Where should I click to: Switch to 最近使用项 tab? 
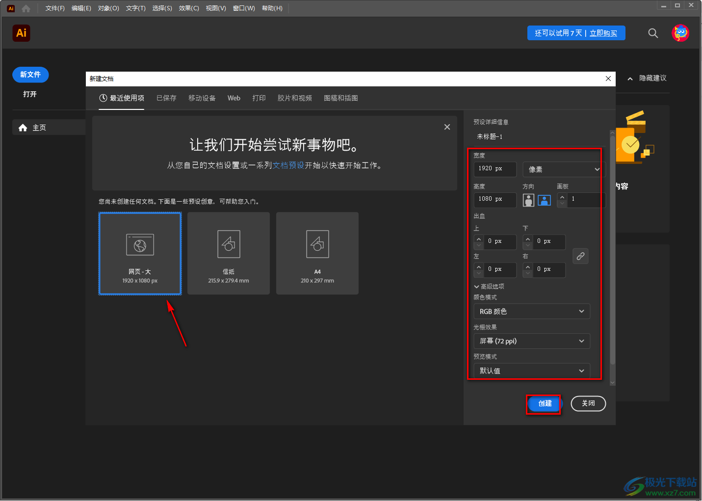[x=122, y=98]
